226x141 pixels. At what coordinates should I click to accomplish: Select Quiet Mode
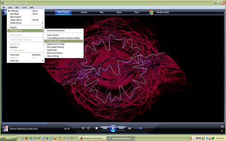(64, 50)
